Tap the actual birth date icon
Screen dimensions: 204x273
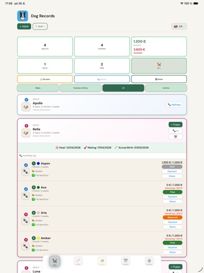116,147
